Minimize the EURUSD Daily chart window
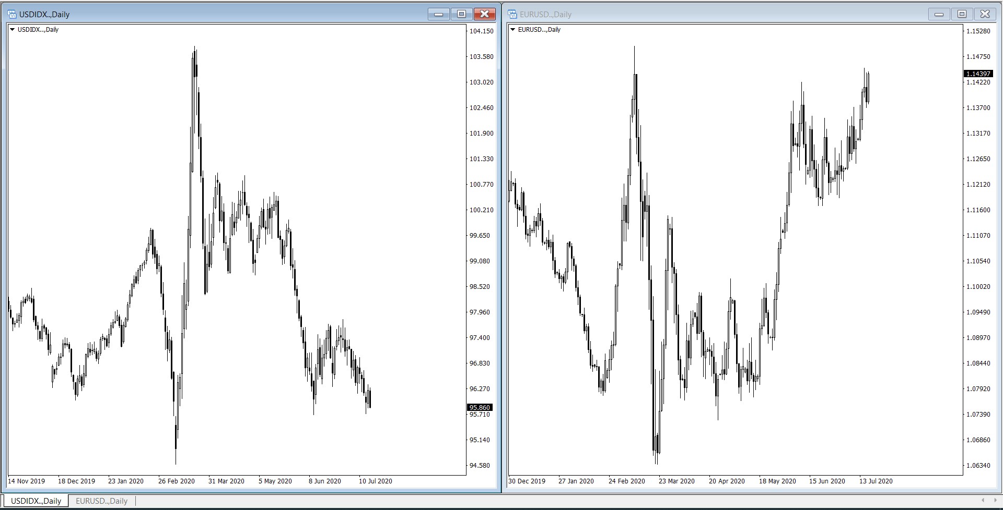Image resolution: width=1003 pixels, height=510 pixels. pos(939,14)
